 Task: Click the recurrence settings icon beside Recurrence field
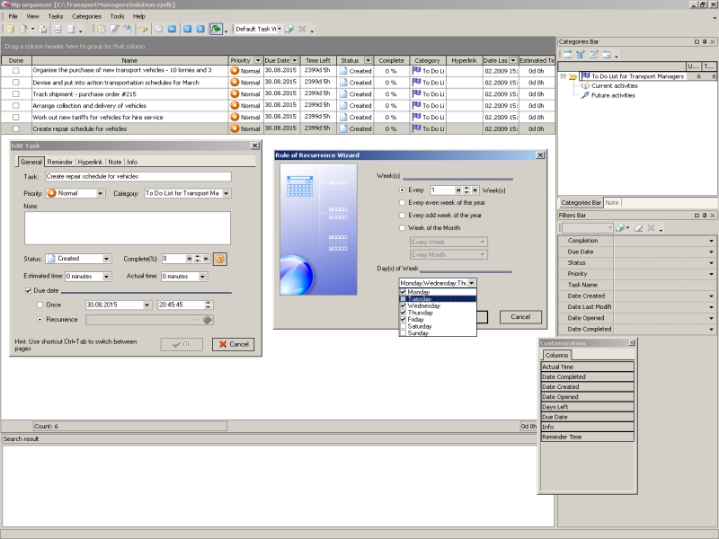click(x=208, y=319)
